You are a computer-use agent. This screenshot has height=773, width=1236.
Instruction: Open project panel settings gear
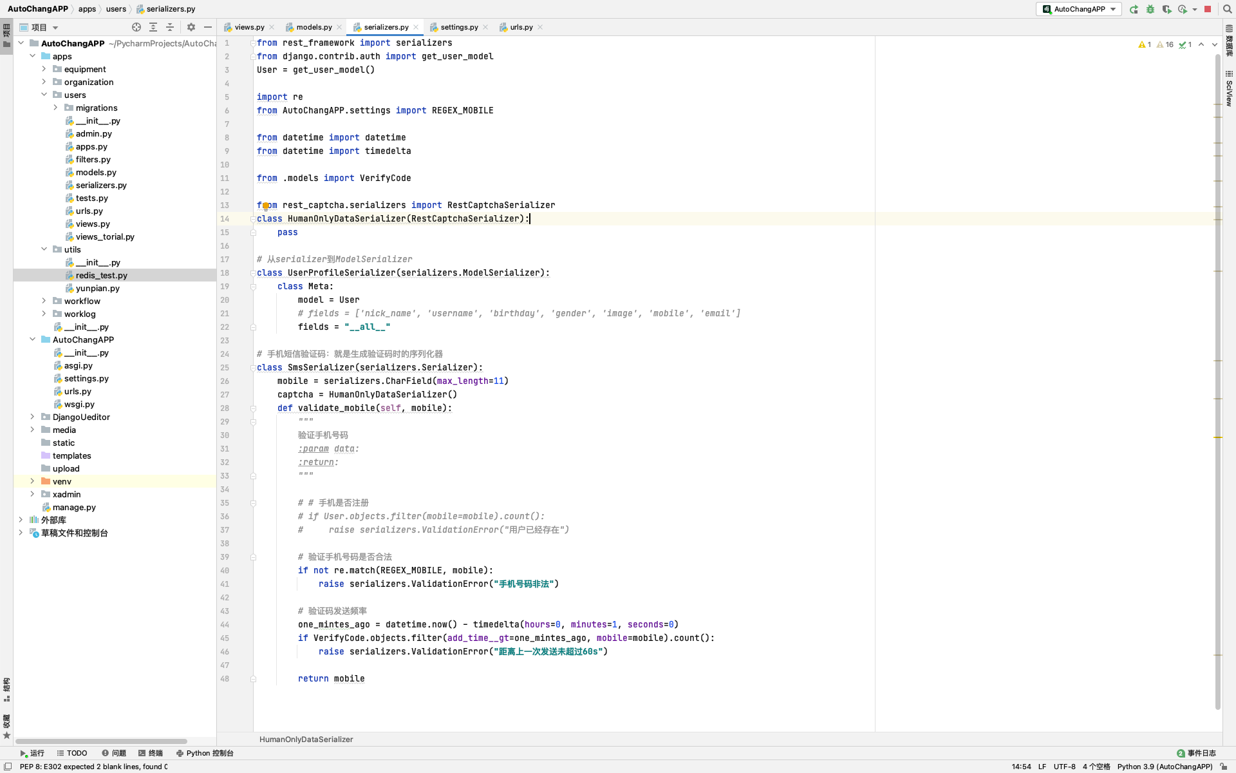click(x=191, y=27)
